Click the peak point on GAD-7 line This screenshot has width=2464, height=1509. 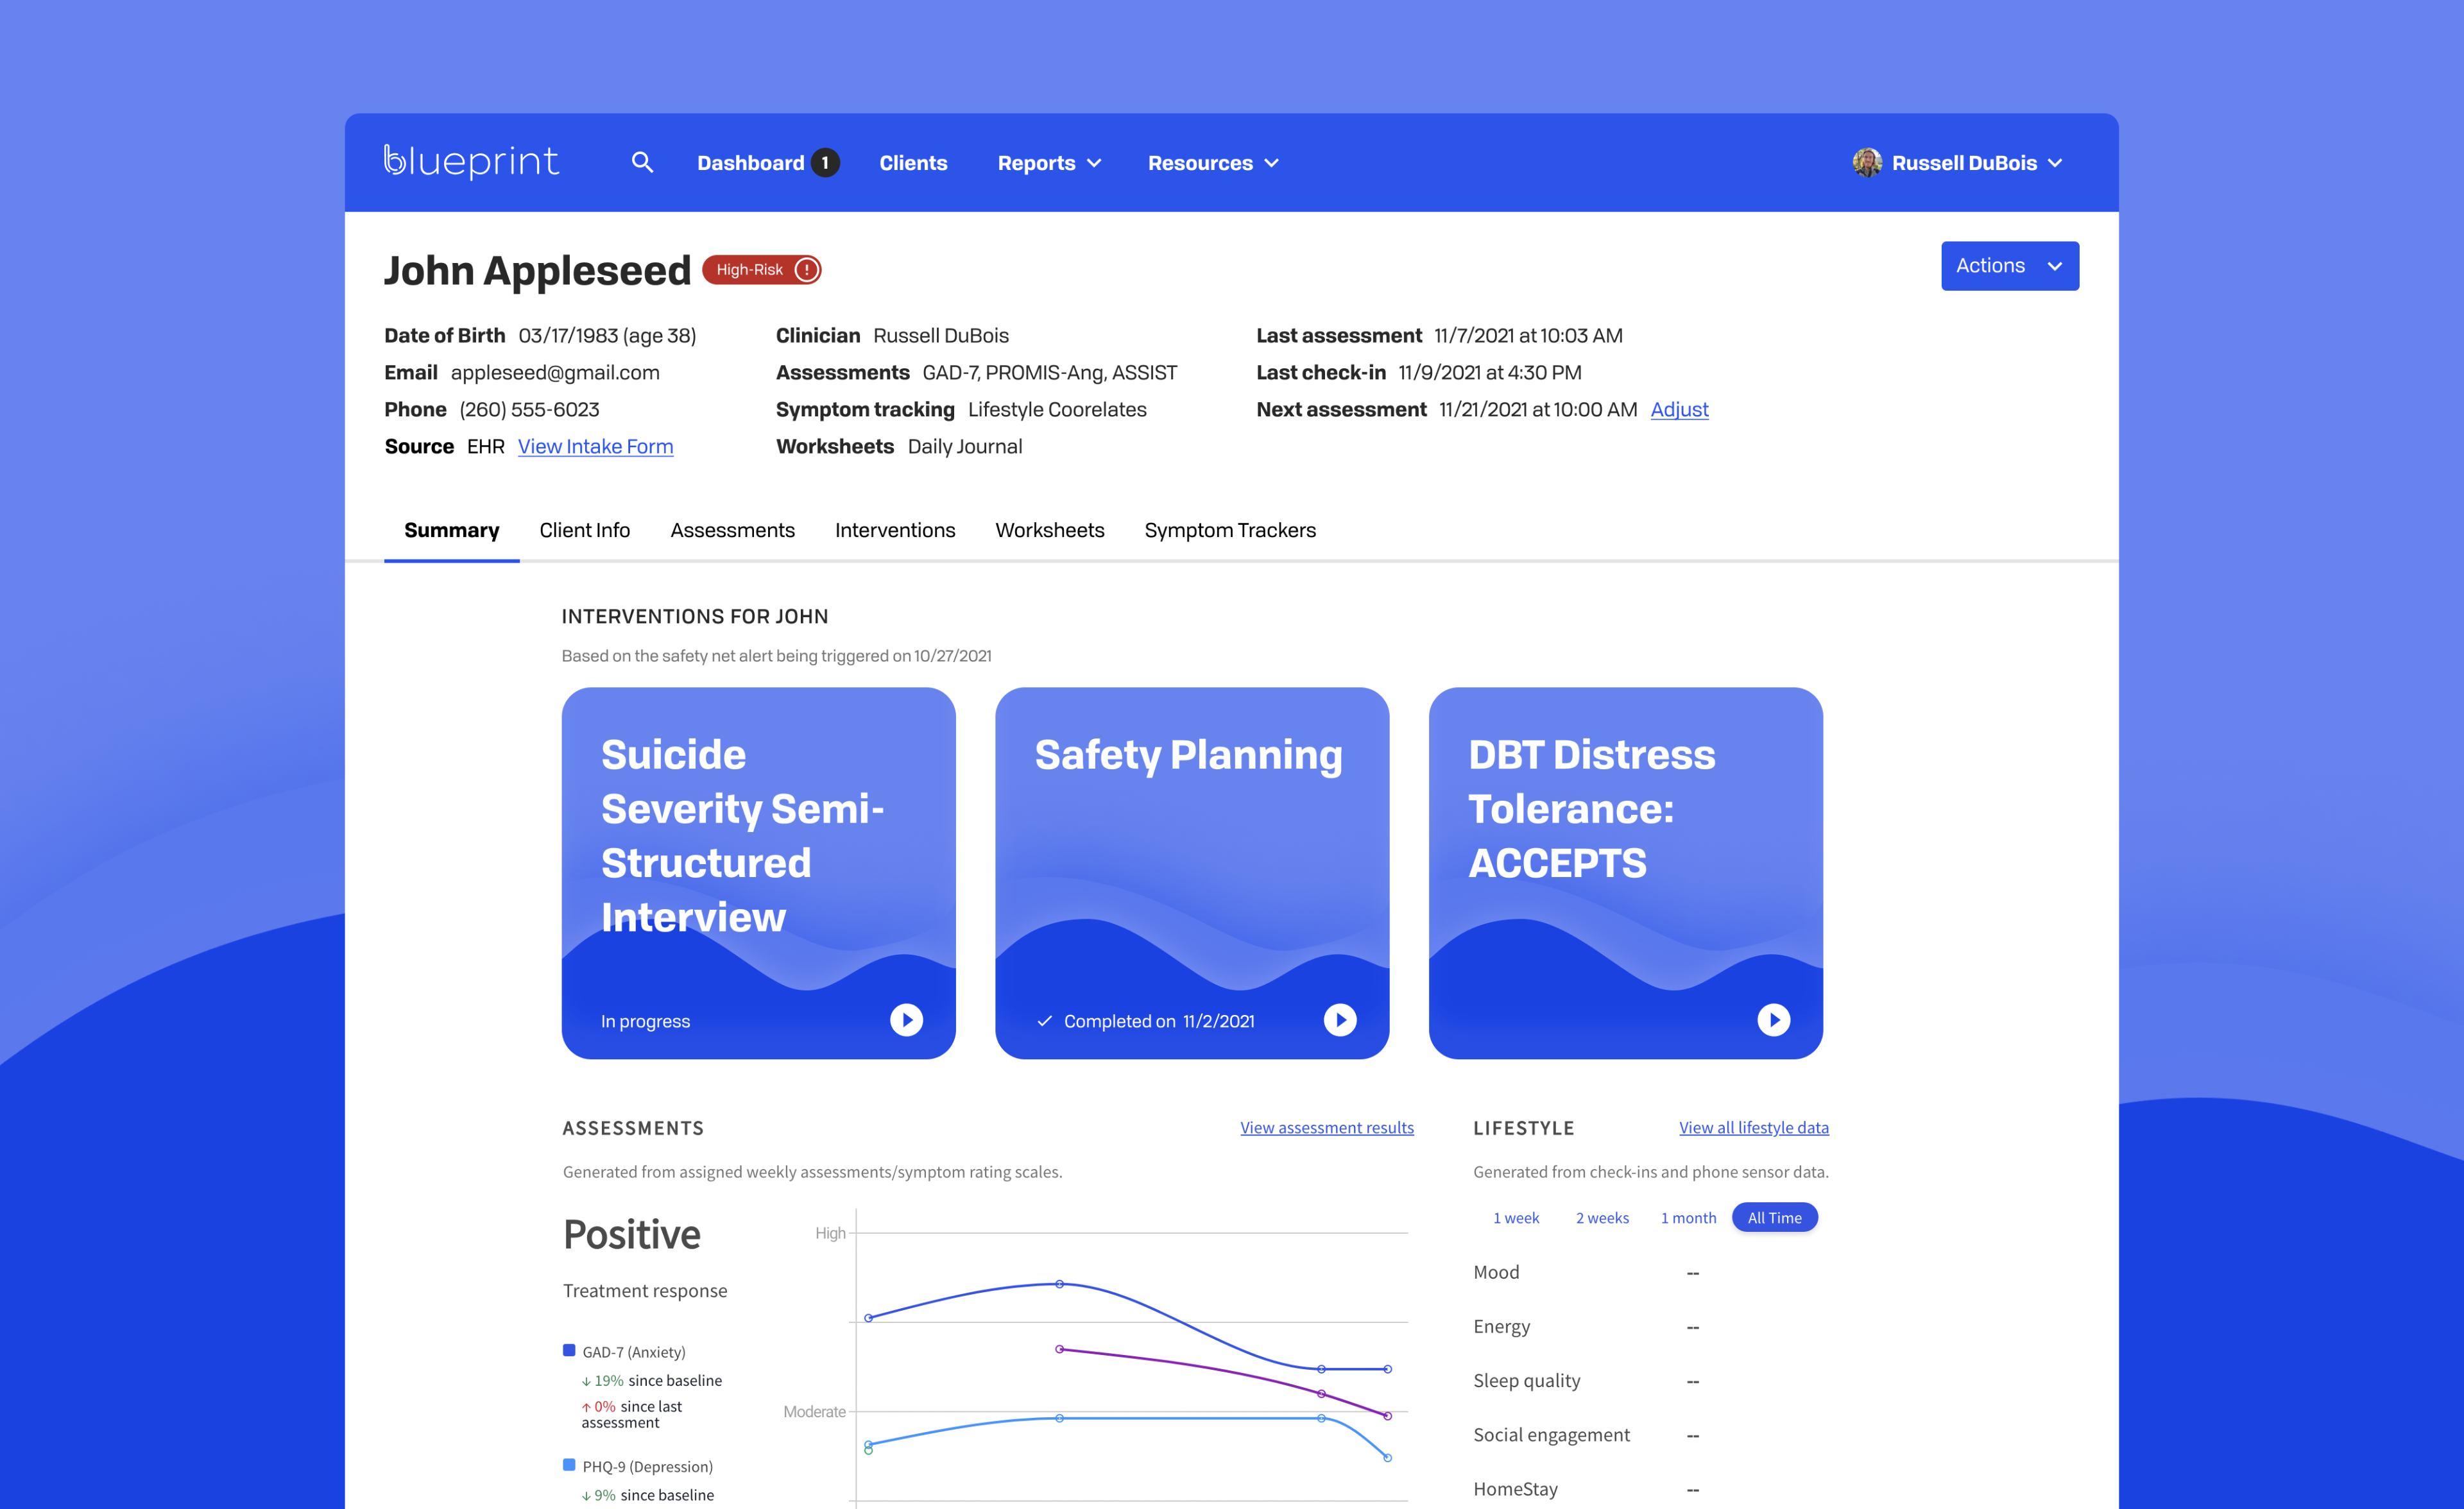[x=1059, y=1284]
